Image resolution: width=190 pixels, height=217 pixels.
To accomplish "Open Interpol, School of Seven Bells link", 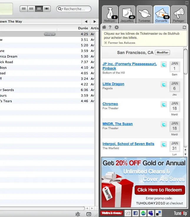I will [x=128, y=144].
